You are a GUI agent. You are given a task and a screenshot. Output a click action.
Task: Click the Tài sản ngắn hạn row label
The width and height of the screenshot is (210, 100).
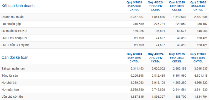pos(13,69)
